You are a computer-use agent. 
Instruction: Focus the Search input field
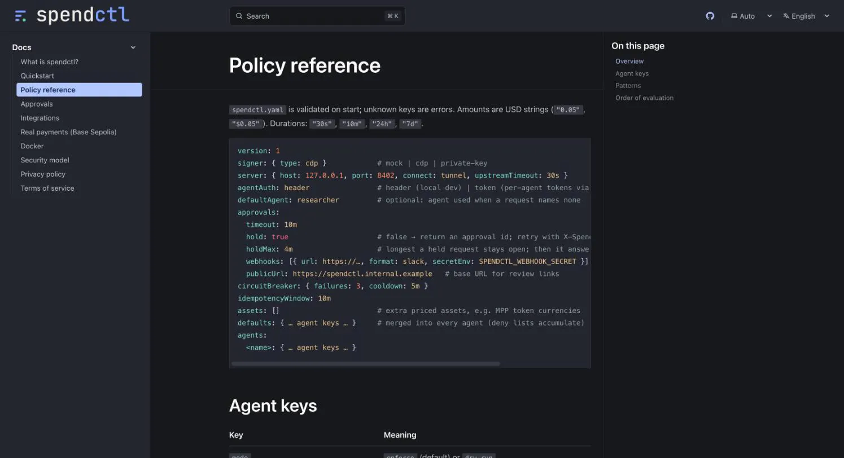(317, 16)
